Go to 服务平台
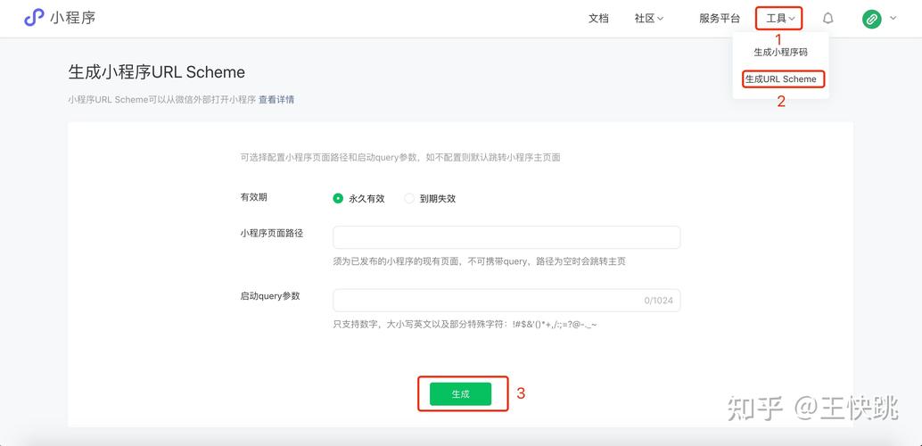 click(x=719, y=18)
